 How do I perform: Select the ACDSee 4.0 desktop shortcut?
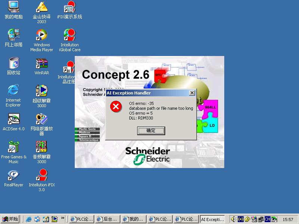(13, 122)
